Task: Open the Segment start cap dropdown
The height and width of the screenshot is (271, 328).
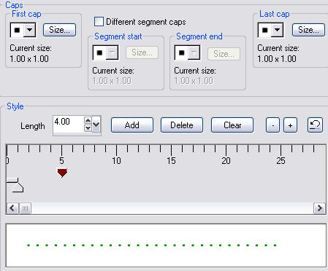Action: pos(112,52)
